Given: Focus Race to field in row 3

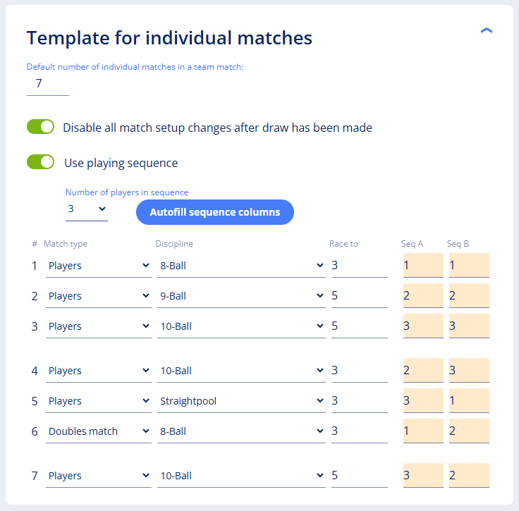Looking at the screenshot, I should click(x=359, y=327).
